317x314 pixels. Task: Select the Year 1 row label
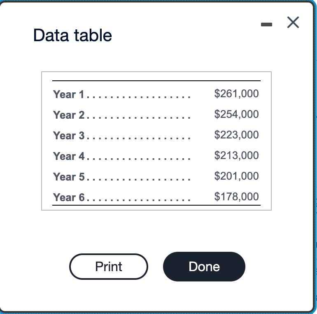(68, 94)
